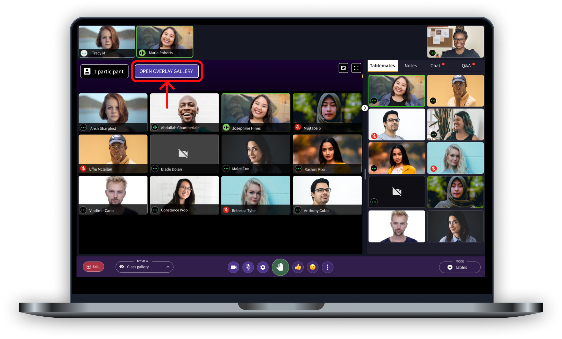Send a thumbs up reaction

click(298, 267)
